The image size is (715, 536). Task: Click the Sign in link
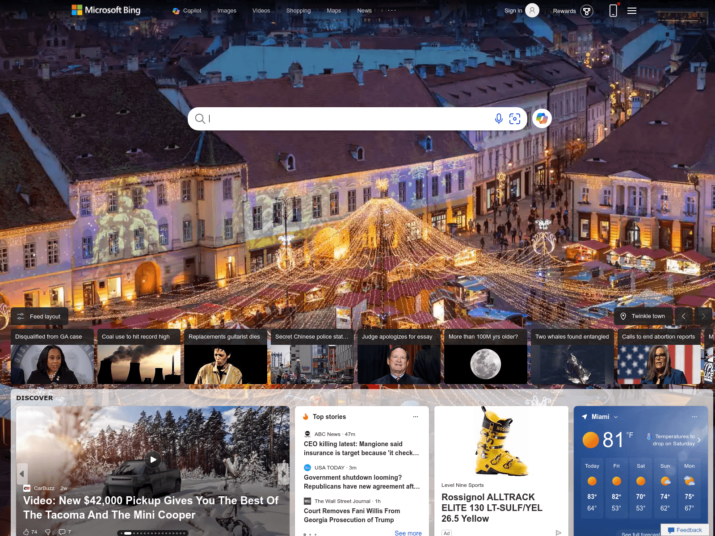(x=513, y=11)
